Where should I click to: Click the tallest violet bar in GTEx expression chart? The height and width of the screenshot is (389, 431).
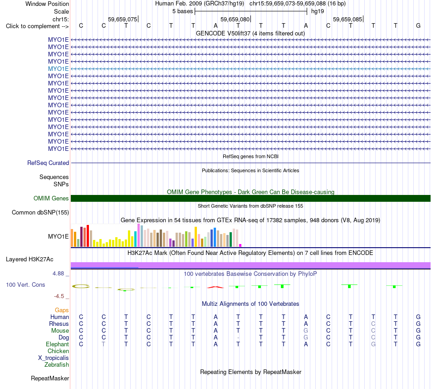point(138,235)
